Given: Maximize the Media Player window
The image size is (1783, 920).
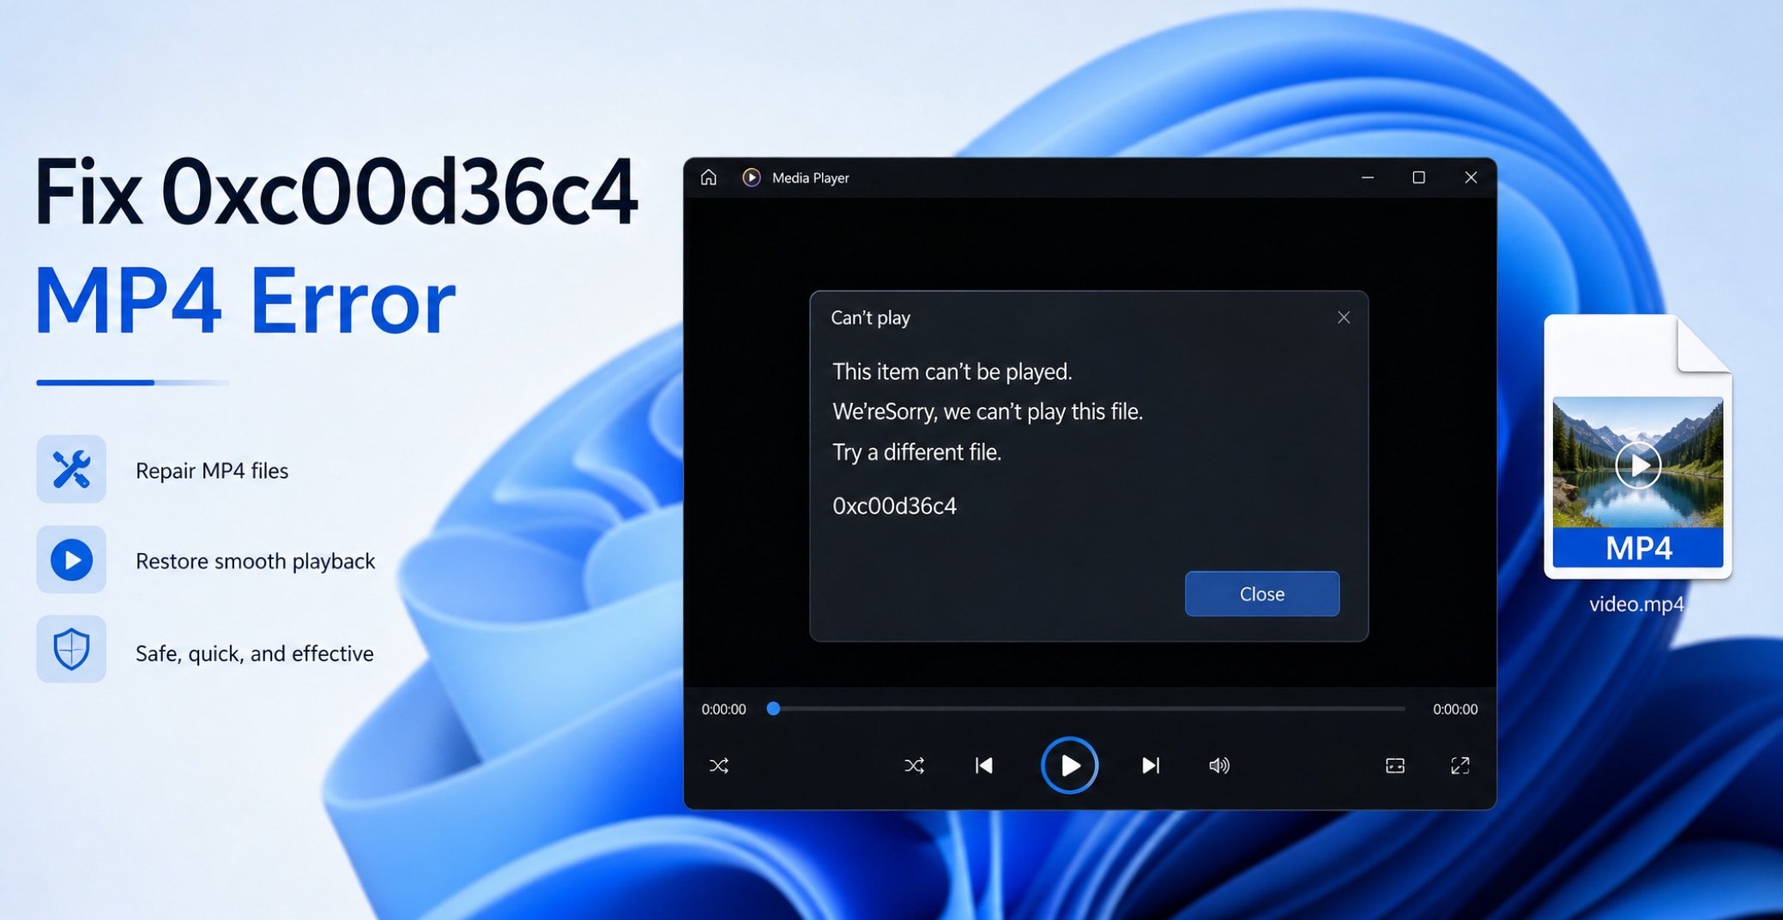Looking at the screenshot, I should click(x=1418, y=177).
